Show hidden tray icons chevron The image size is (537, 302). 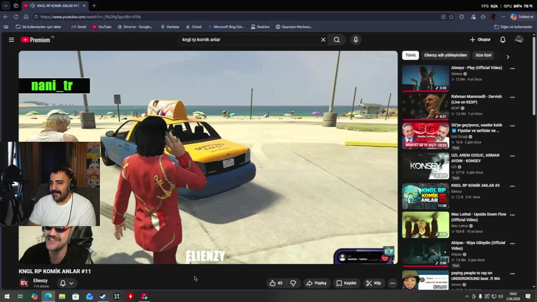click(x=467, y=297)
